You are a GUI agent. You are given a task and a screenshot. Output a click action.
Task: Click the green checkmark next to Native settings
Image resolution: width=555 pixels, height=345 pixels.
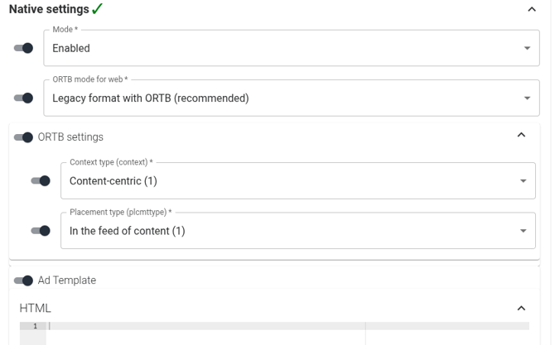(x=98, y=9)
